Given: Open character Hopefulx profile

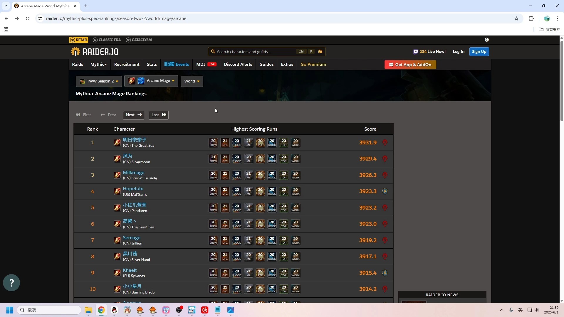Looking at the screenshot, I should pyautogui.click(x=133, y=189).
